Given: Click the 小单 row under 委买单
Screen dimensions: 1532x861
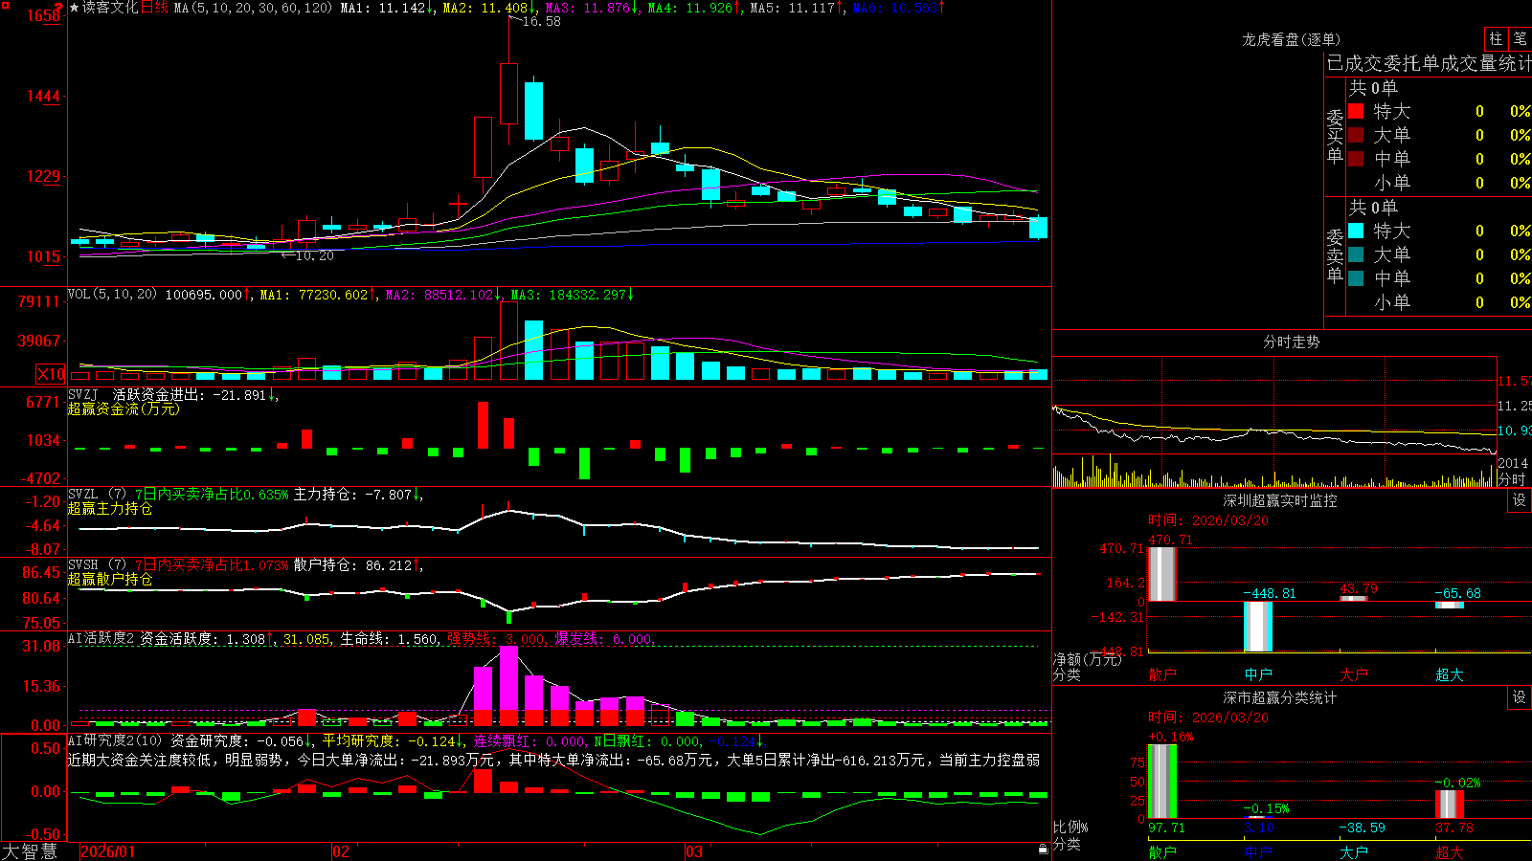Looking at the screenshot, I should pyautogui.click(x=1439, y=183).
